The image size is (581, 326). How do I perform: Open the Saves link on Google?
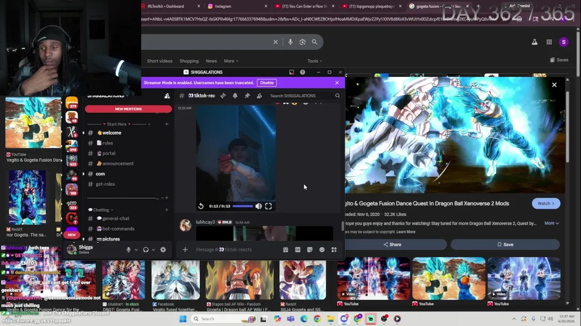(x=559, y=60)
